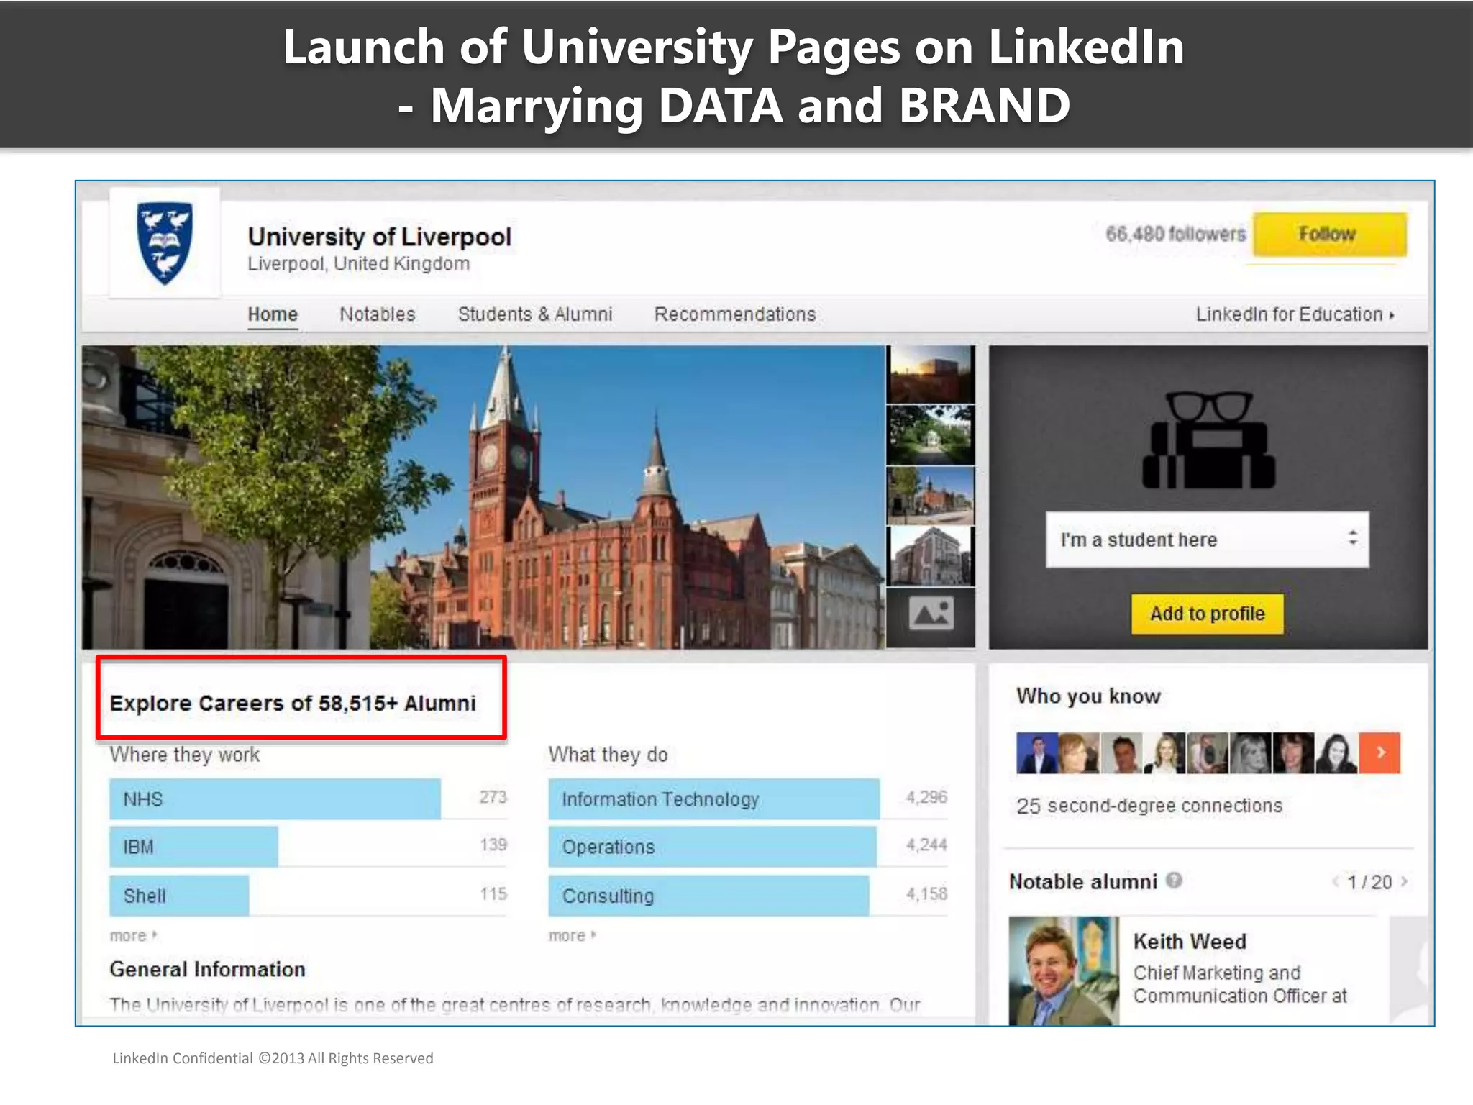The image size is (1473, 1105).
Task: Open 25 second-degree connections
Action: pyautogui.click(x=1149, y=806)
